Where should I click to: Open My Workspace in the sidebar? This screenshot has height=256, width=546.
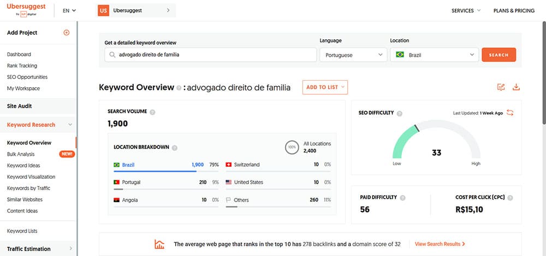(x=23, y=88)
